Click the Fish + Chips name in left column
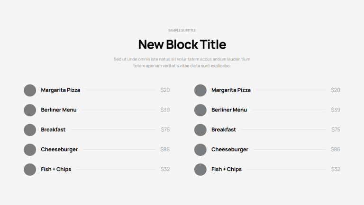Image resolution: width=364 pixels, height=205 pixels. click(x=56, y=170)
